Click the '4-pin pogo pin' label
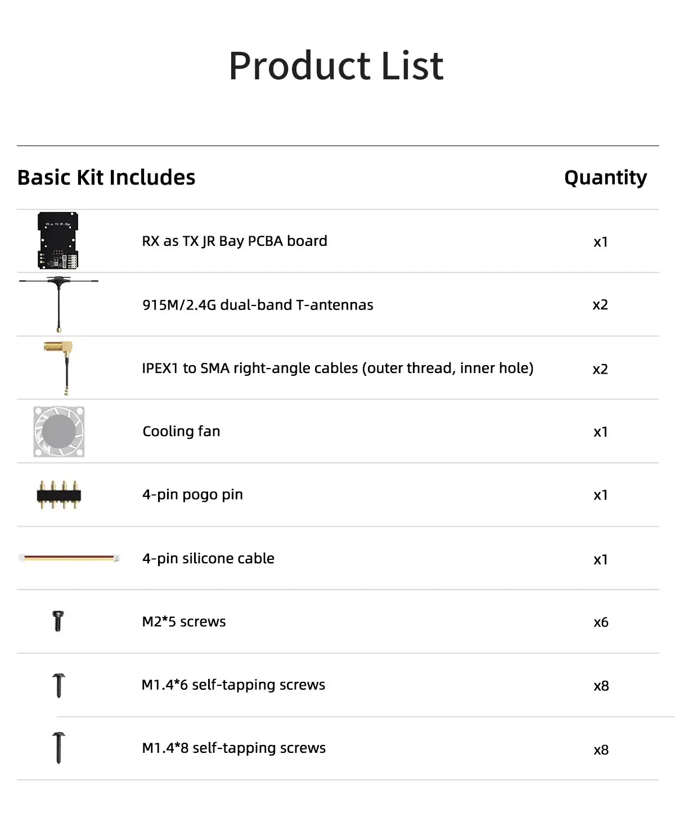Screen dimensions: 675x817 tap(192, 495)
